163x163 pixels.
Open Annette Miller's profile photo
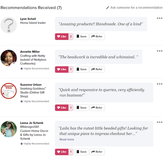pyautogui.click(x=9, y=58)
